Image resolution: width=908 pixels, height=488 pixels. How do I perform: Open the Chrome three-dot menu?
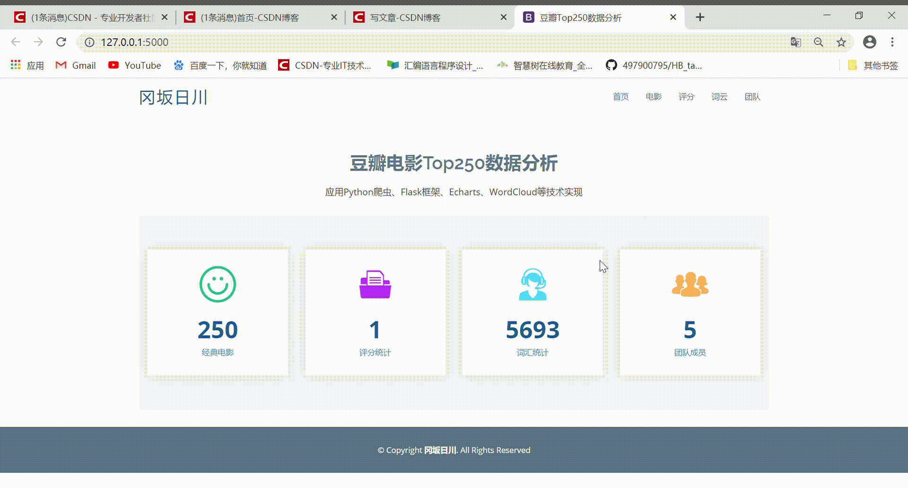pyautogui.click(x=892, y=42)
